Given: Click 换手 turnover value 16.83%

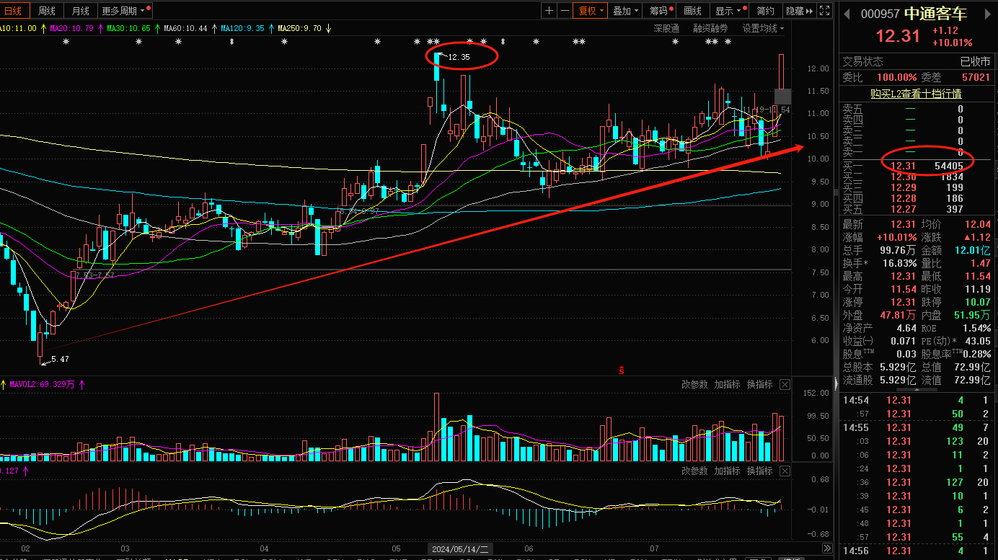Looking at the screenshot, I should coord(898,263).
